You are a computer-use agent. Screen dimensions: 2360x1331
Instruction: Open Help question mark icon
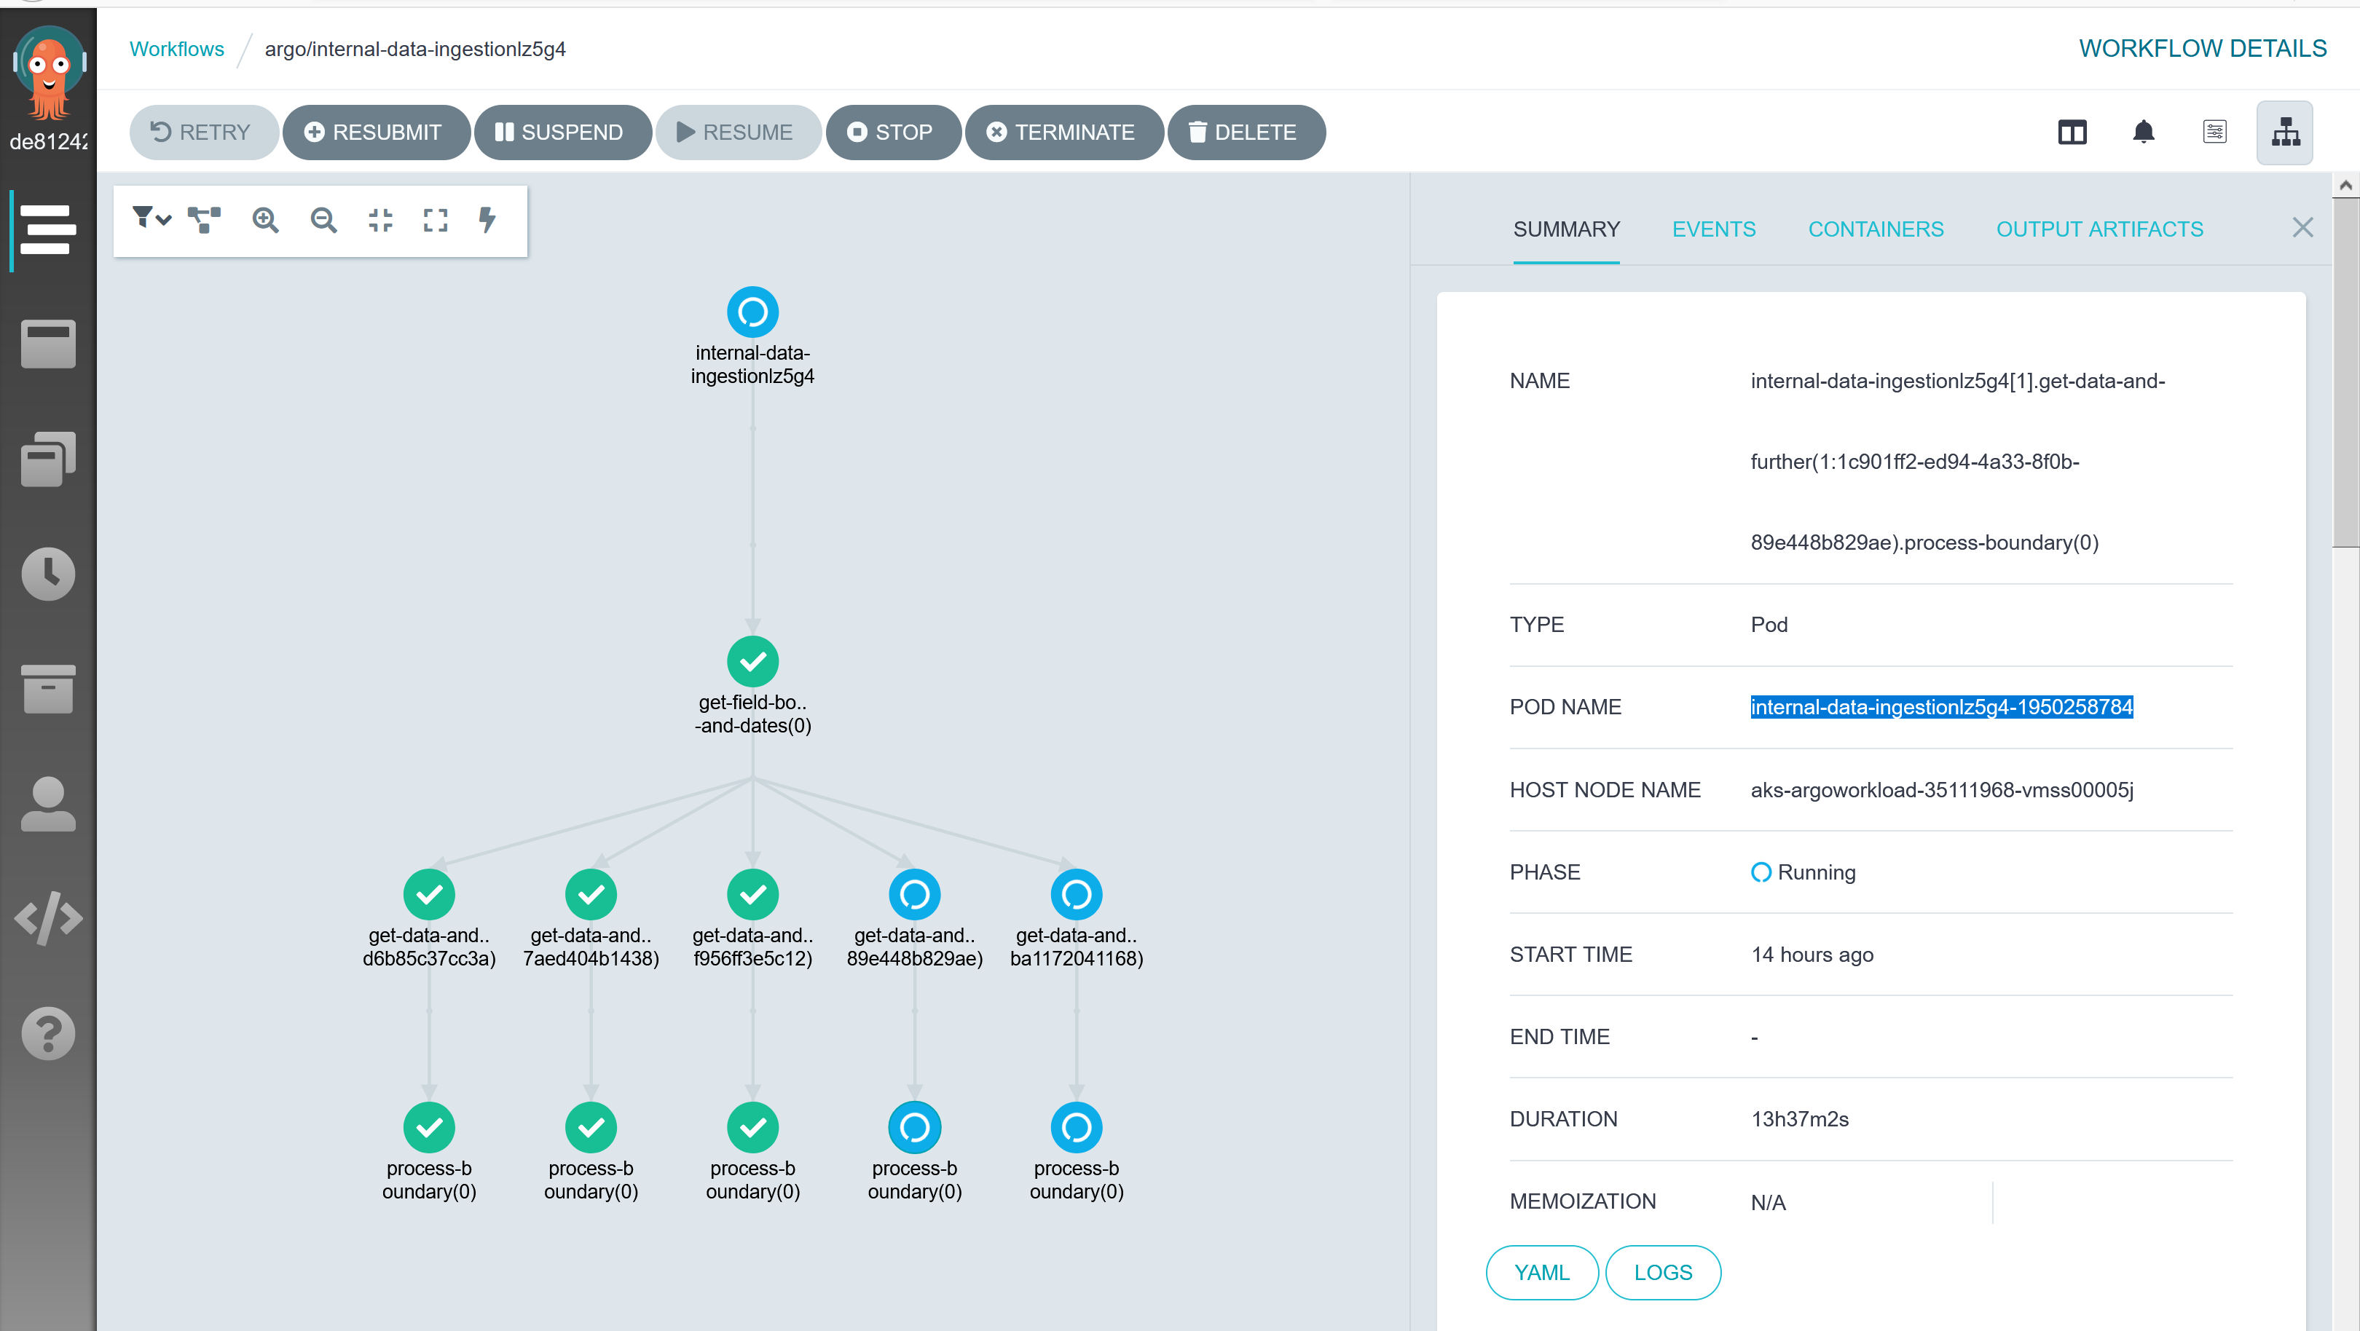47,1033
